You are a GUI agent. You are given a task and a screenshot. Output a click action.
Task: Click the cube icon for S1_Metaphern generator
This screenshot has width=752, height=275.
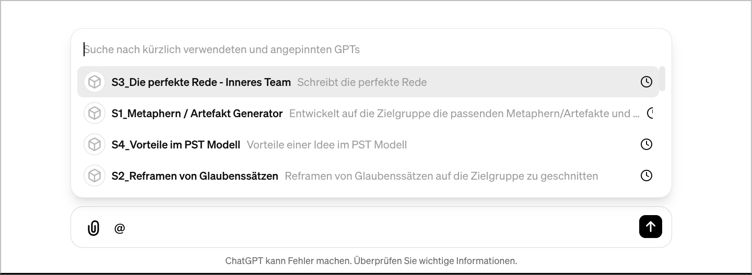click(x=95, y=113)
